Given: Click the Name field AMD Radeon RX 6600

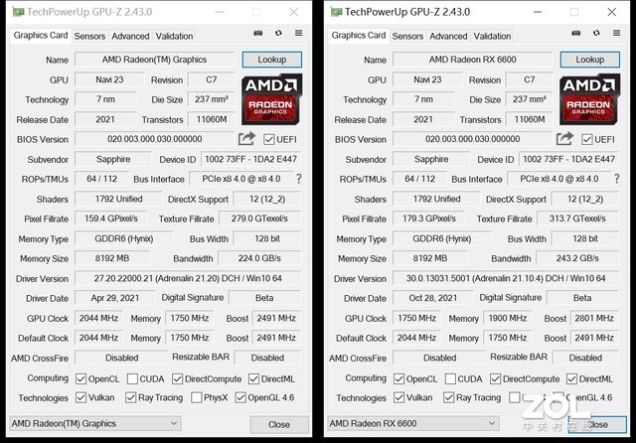Looking at the screenshot, I should click(473, 60).
